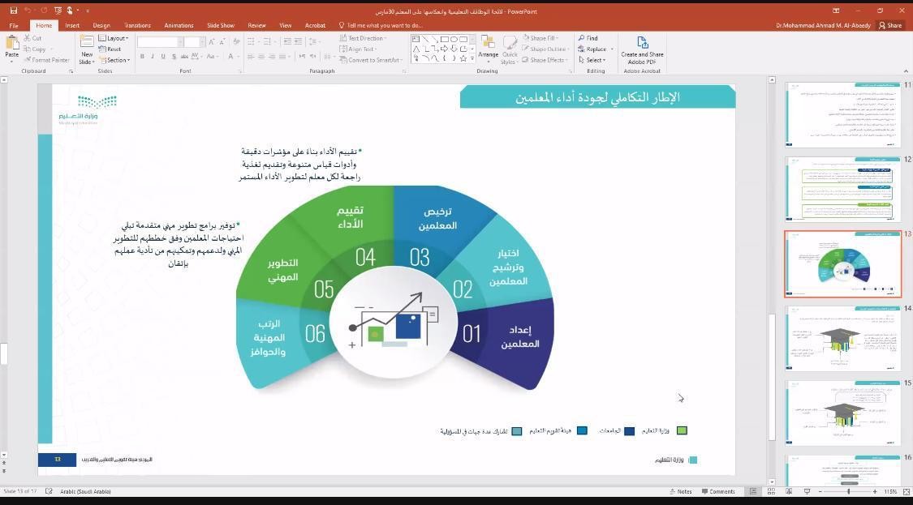Click the Save icon in quick access toolbar
Screen dimensions: 913x505
(x=14, y=11)
